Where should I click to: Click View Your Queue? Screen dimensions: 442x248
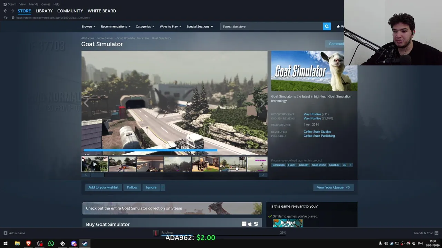pyautogui.click(x=333, y=187)
